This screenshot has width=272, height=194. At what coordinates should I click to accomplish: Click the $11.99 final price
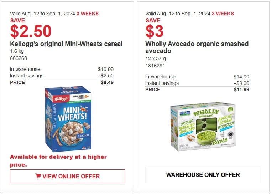(241, 90)
